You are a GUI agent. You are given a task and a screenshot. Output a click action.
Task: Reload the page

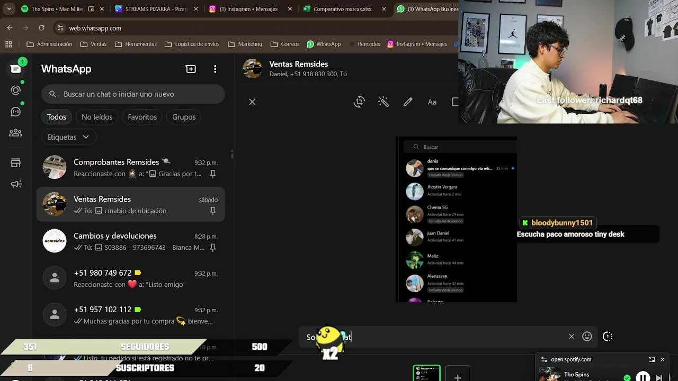(41, 28)
